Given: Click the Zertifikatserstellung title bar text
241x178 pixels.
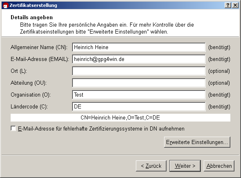Looking at the screenshot, I should [x=33, y=5].
